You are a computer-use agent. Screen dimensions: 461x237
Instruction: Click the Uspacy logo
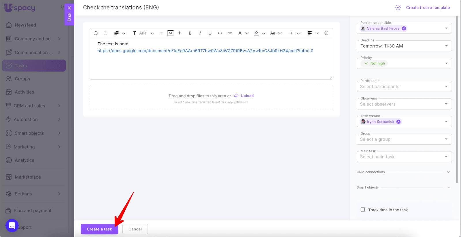coord(20,8)
